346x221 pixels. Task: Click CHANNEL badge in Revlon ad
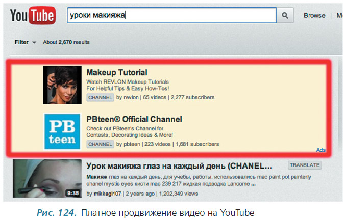(x=100, y=97)
